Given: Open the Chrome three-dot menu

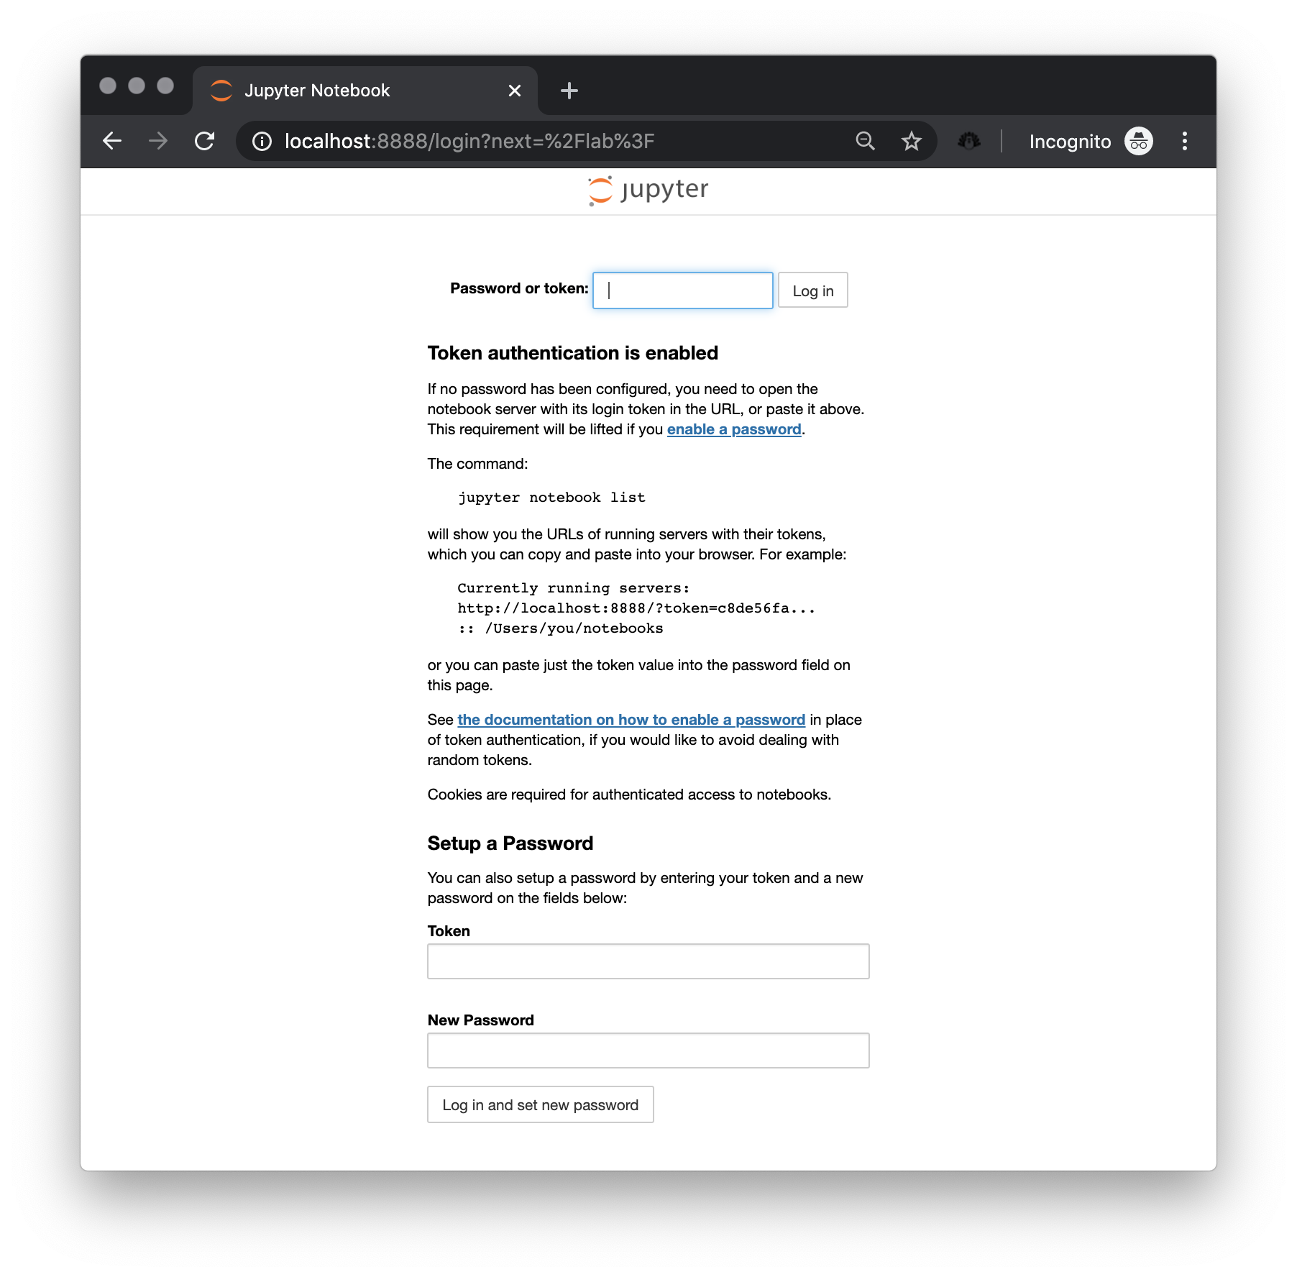Looking at the screenshot, I should coord(1185,141).
